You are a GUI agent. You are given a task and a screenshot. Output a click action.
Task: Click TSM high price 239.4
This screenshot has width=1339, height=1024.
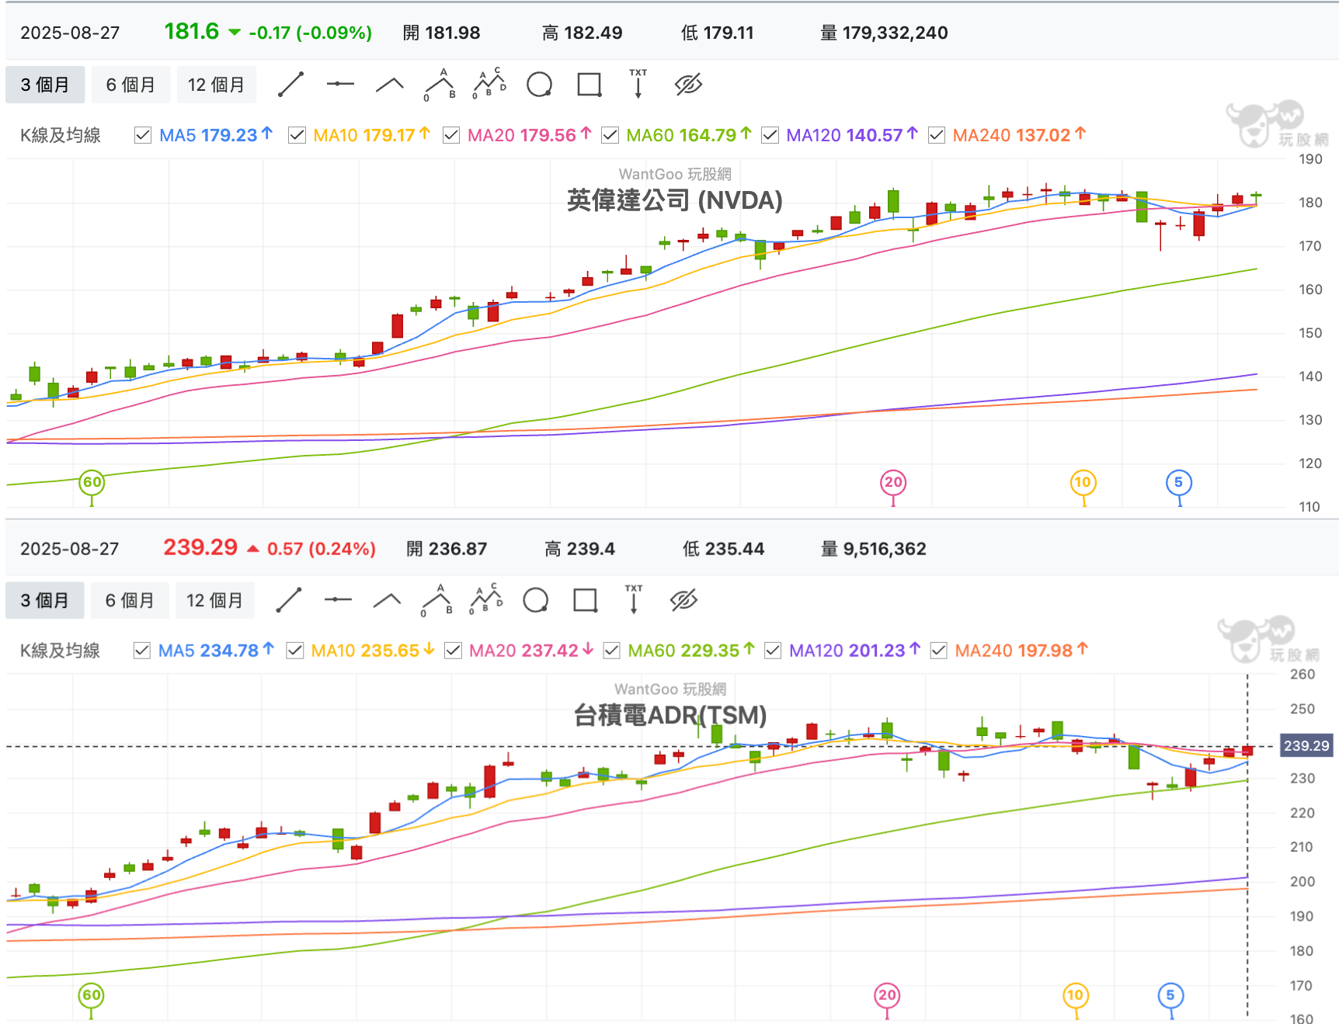coord(590,549)
